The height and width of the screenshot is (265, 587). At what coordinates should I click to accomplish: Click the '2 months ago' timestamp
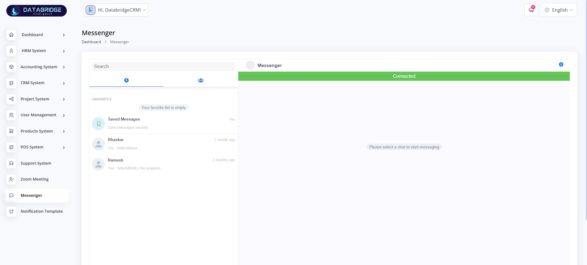pyautogui.click(x=224, y=160)
